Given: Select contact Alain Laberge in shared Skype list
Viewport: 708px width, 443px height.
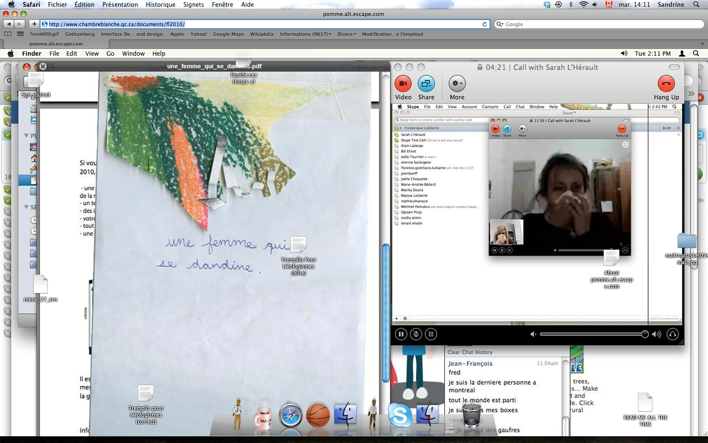Looking at the screenshot, I should 412,146.
